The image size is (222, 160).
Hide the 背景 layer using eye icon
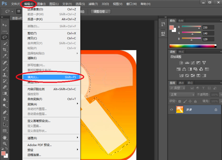(x=172, y=110)
